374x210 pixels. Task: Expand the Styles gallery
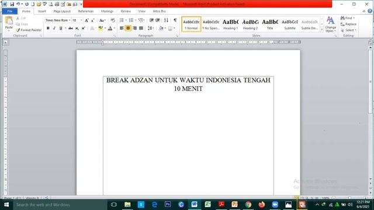[x=322, y=30]
